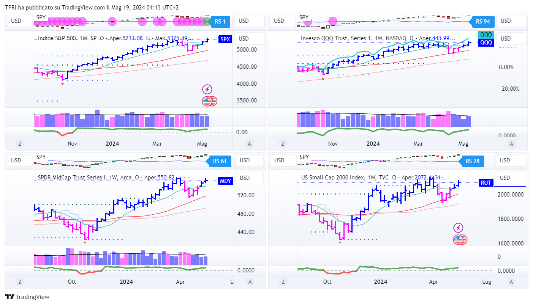Image resolution: width=533 pixels, height=305 pixels.
Task: Toggle the A auto-scale button on the RUT chart
Action: pos(512,282)
